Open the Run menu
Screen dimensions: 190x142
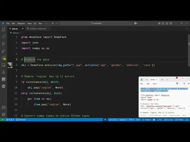coord(40,23)
